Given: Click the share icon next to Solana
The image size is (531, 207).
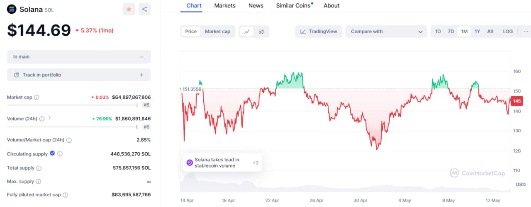Looking at the screenshot, I should click(x=144, y=9).
